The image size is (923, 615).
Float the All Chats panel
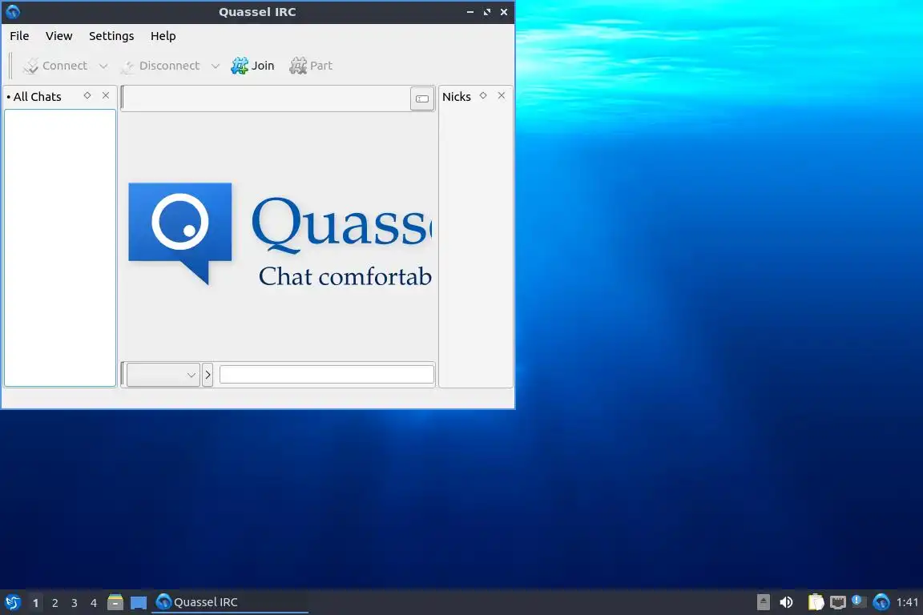[x=87, y=95]
